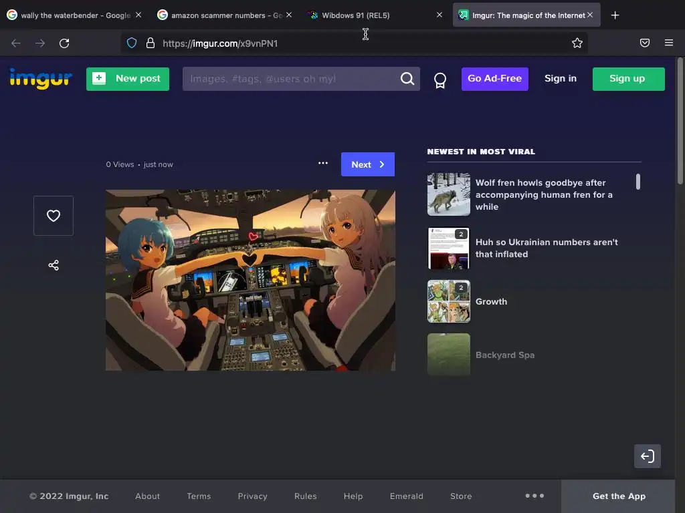685x513 pixels.
Task: Click the New post button
Action: [128, 79]
